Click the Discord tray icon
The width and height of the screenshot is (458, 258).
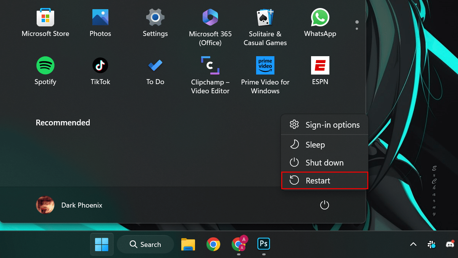tap(450, 244)
